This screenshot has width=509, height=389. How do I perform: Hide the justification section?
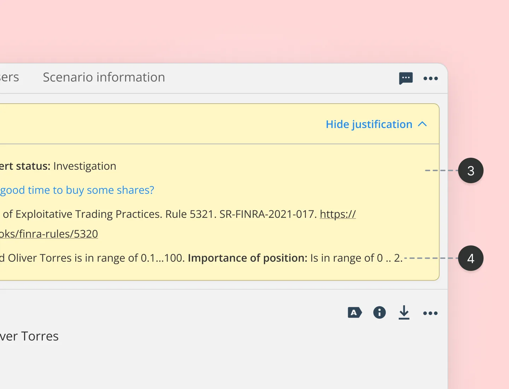369,124
